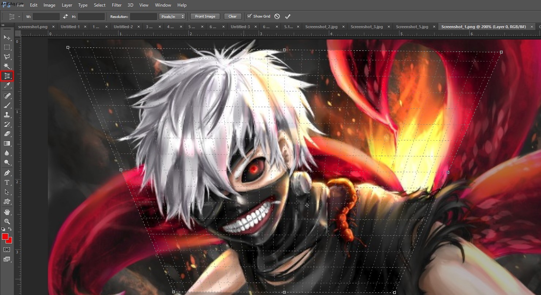541x295 pixels.
Task: Switch to the Untitled-2 tab
Action: (123, 27)
